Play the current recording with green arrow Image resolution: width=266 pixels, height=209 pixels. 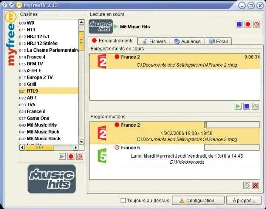click(x=238, y=106)
